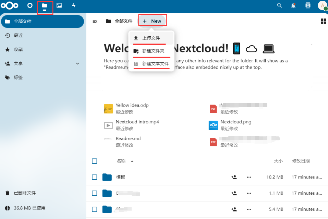Click the 名称 sort arrow
Viewport: 328px width, 219px height.
pos(132,161)
